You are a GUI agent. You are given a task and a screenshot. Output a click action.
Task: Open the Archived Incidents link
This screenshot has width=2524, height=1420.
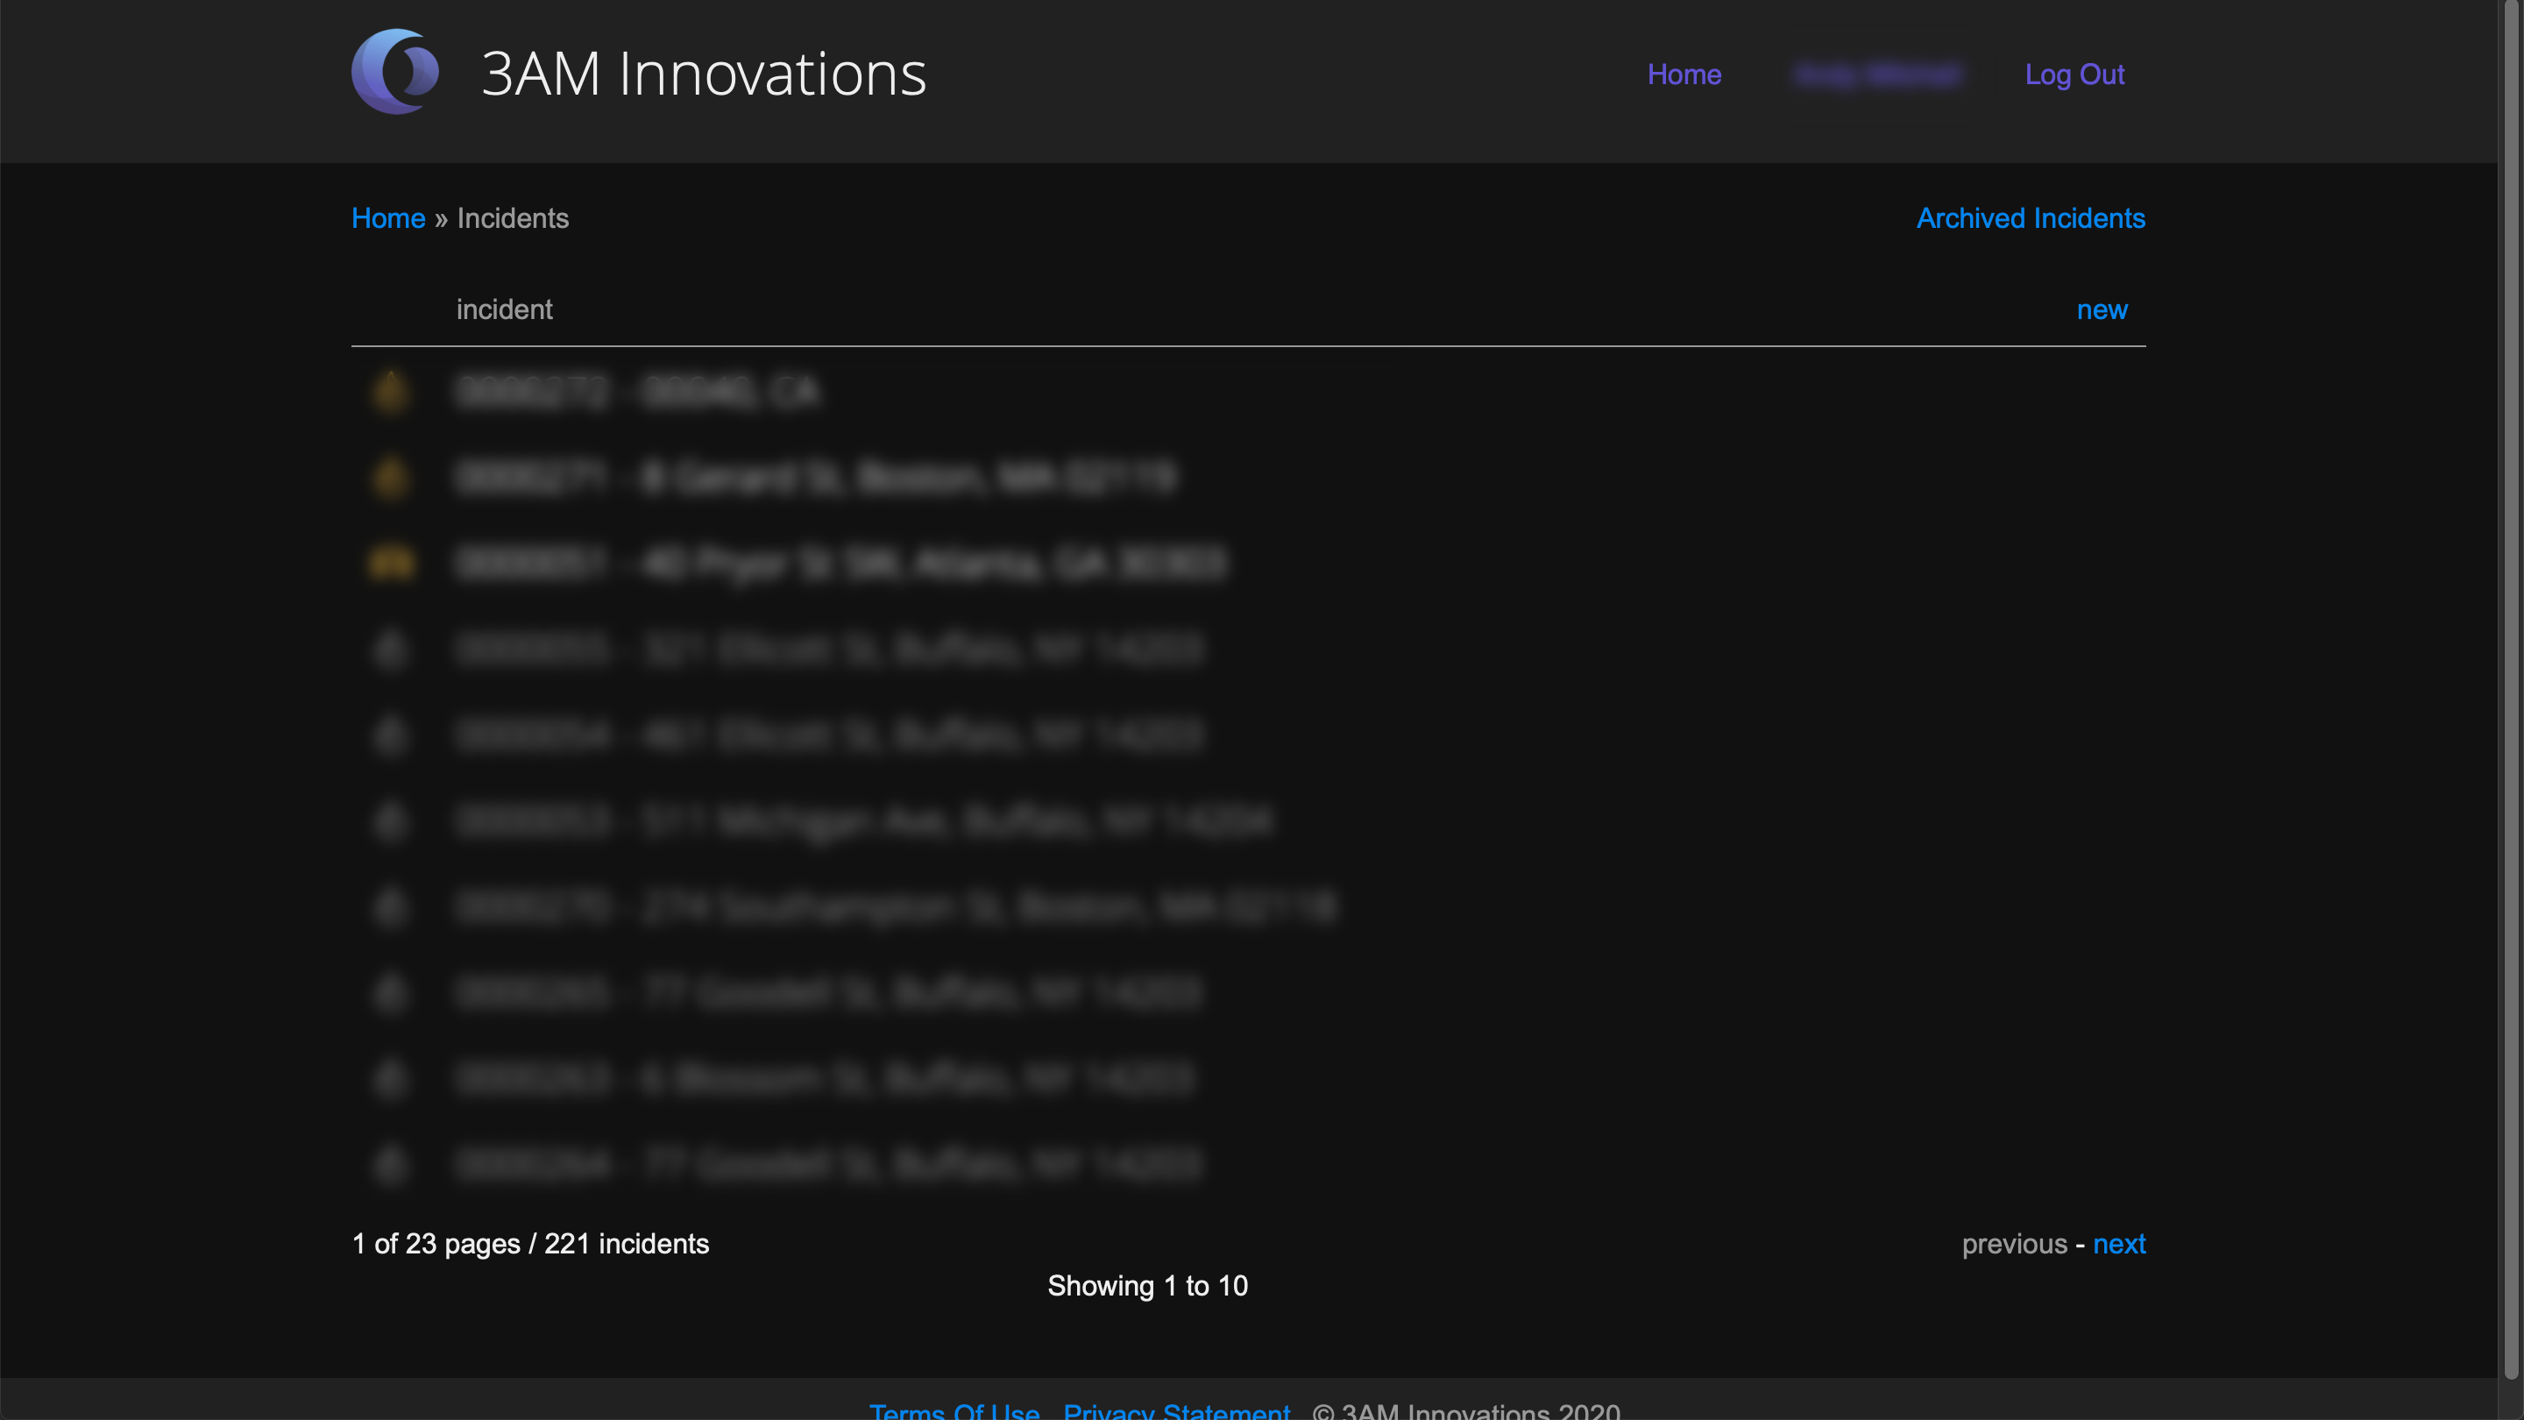2031,217
